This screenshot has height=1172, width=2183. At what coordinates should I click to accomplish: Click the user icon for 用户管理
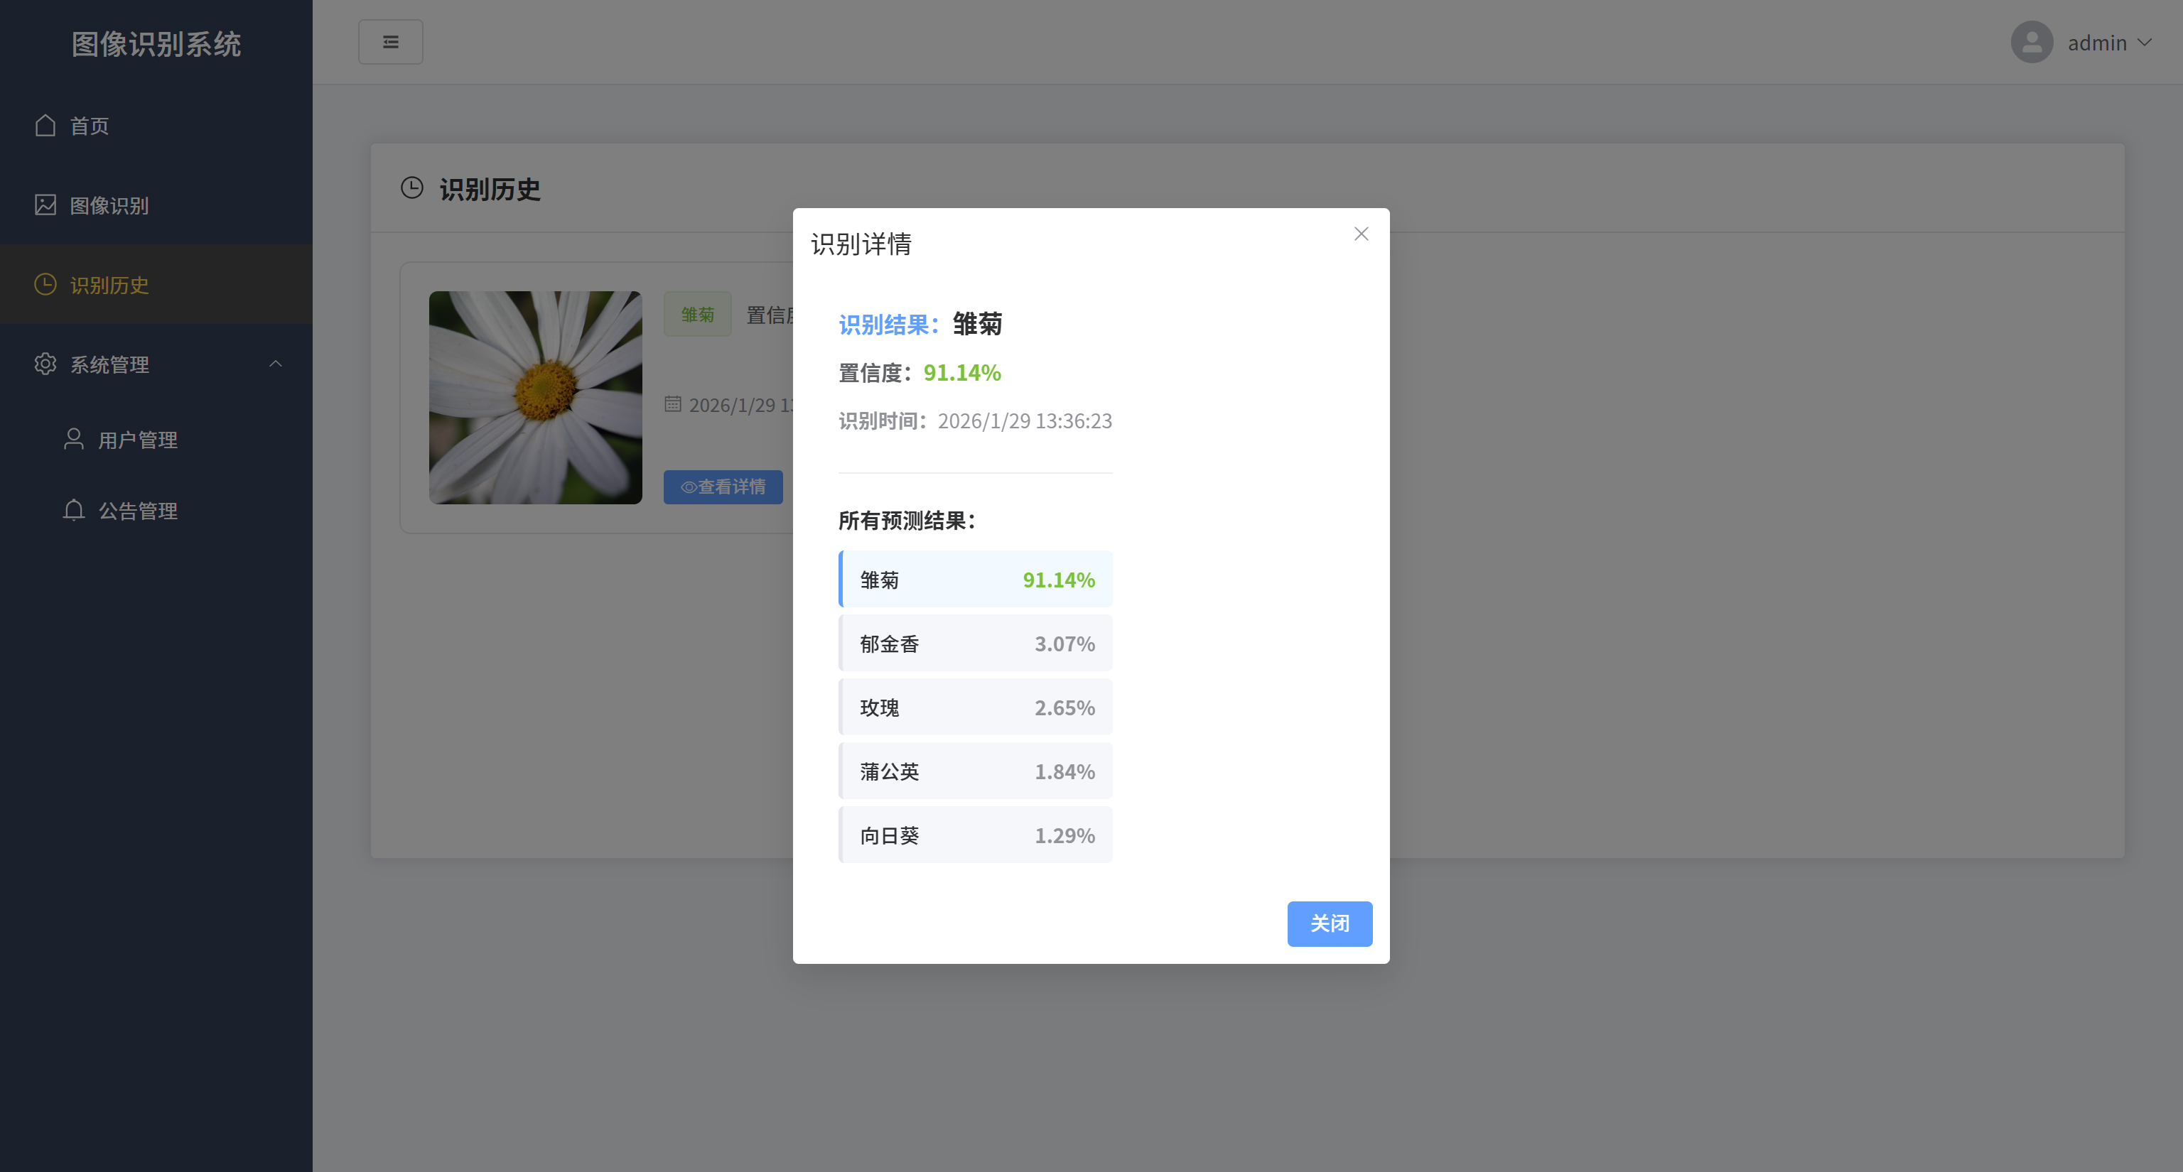[x=74, y=439]
